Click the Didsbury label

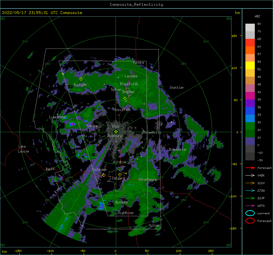(114, 136)
